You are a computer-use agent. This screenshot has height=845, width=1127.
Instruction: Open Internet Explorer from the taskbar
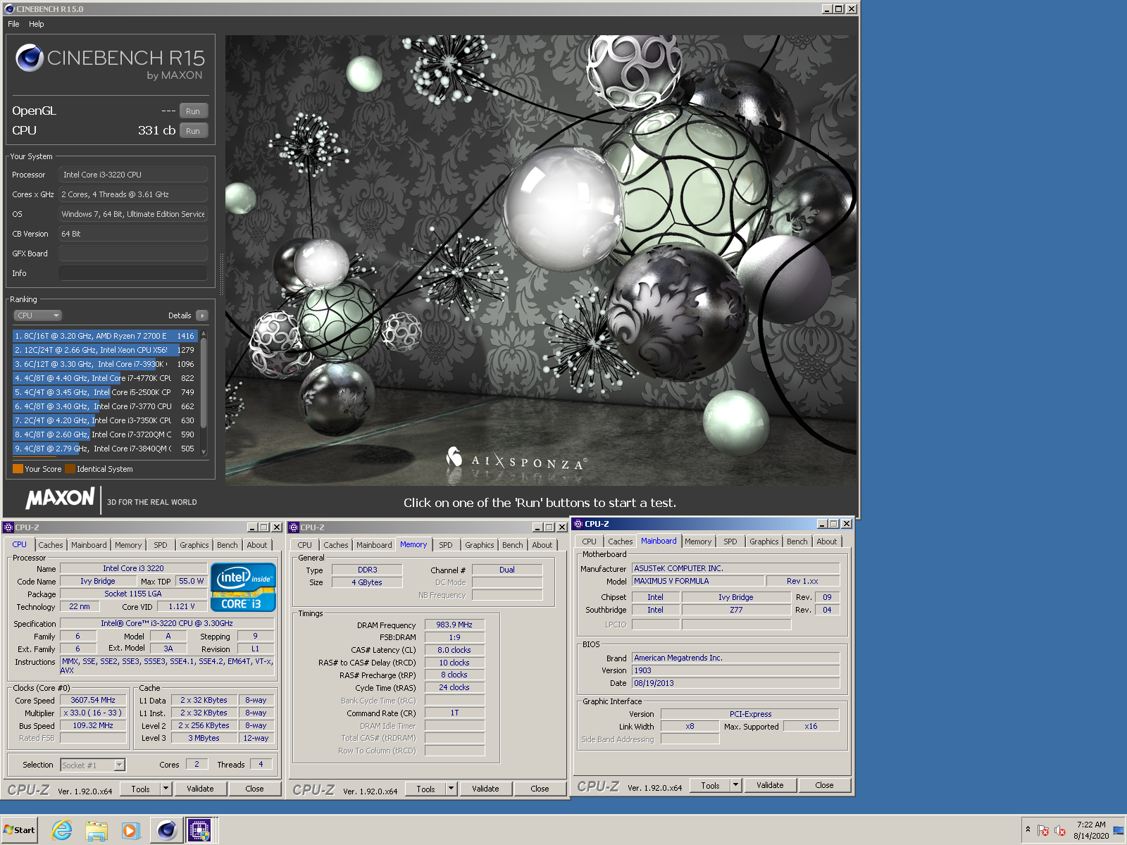[62, 830]
